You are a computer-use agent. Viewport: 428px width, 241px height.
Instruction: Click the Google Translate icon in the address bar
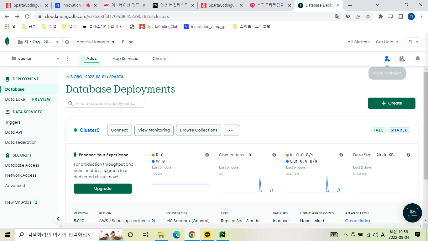coord(337,16)
